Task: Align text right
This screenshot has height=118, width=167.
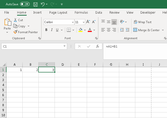Action: point(114,30)
